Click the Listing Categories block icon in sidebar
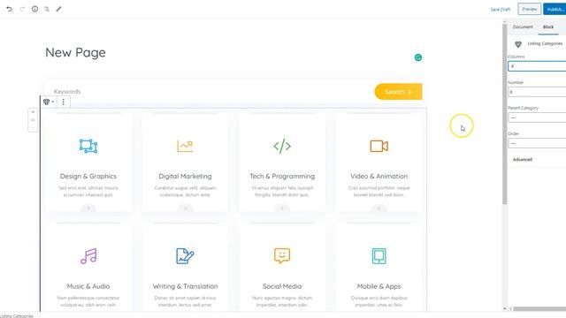The width and height of the screenshot is (566, 318). coord(518,44)
